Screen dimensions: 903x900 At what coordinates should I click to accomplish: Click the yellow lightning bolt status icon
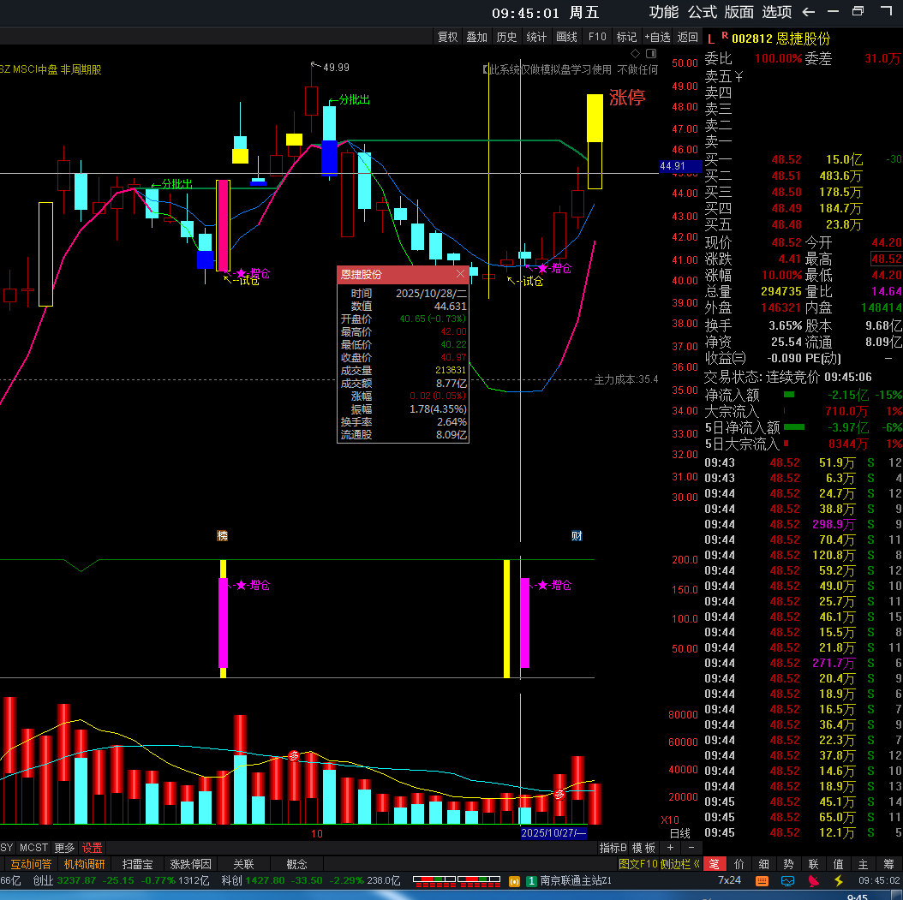point(839,880)
